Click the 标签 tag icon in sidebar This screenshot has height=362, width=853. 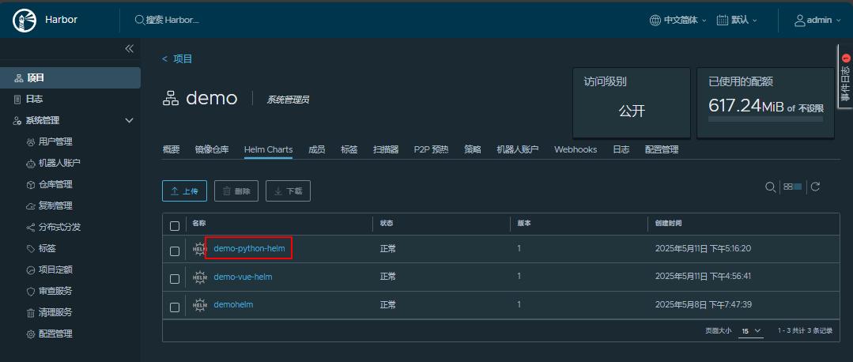pos(31,249)
